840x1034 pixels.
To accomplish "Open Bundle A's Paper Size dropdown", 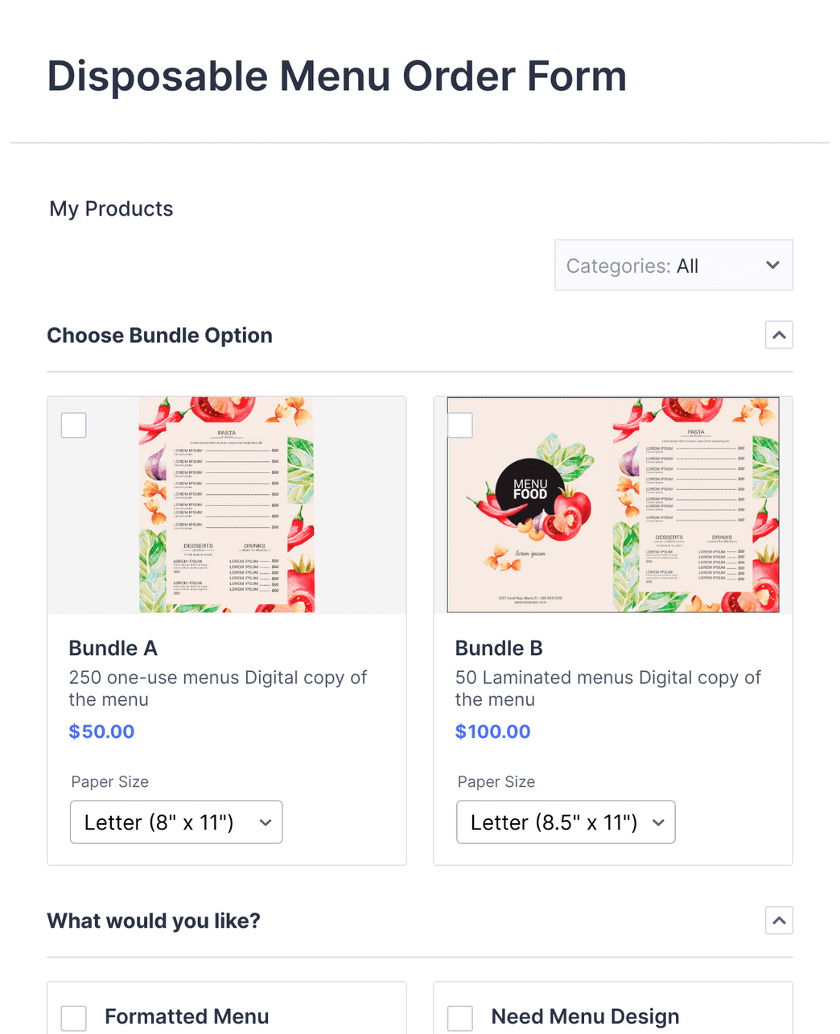I will click(x=175, y=822).
